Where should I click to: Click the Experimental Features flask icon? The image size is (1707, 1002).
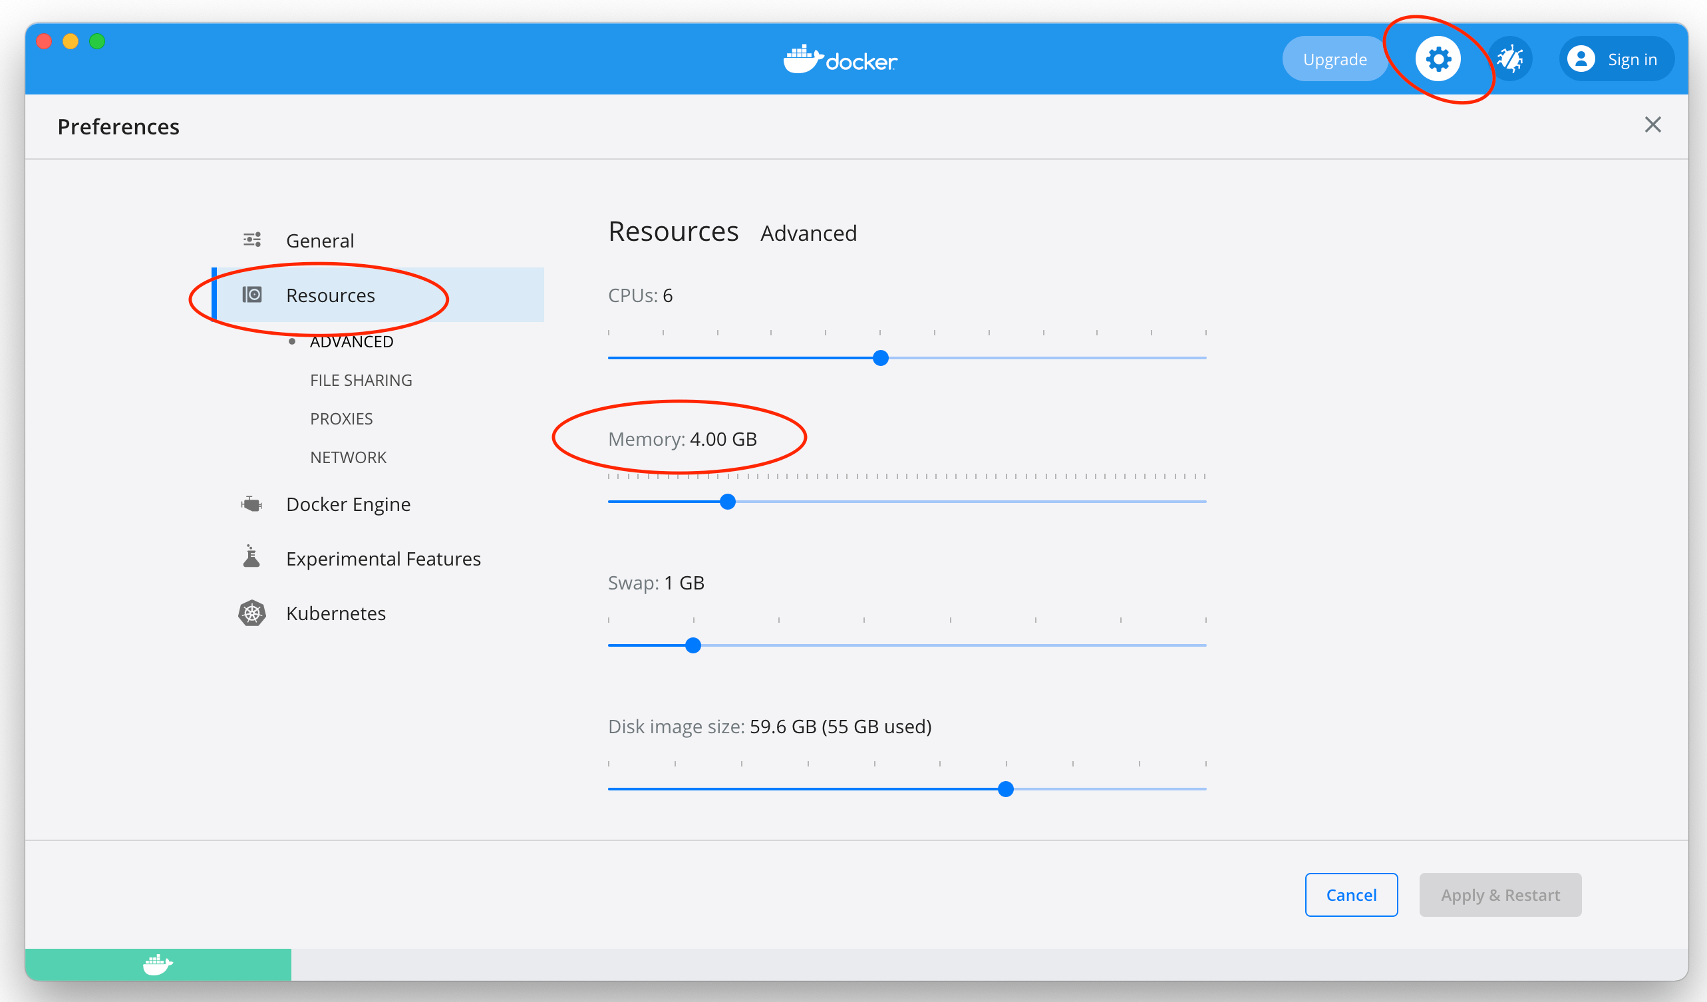click(252, 557)
